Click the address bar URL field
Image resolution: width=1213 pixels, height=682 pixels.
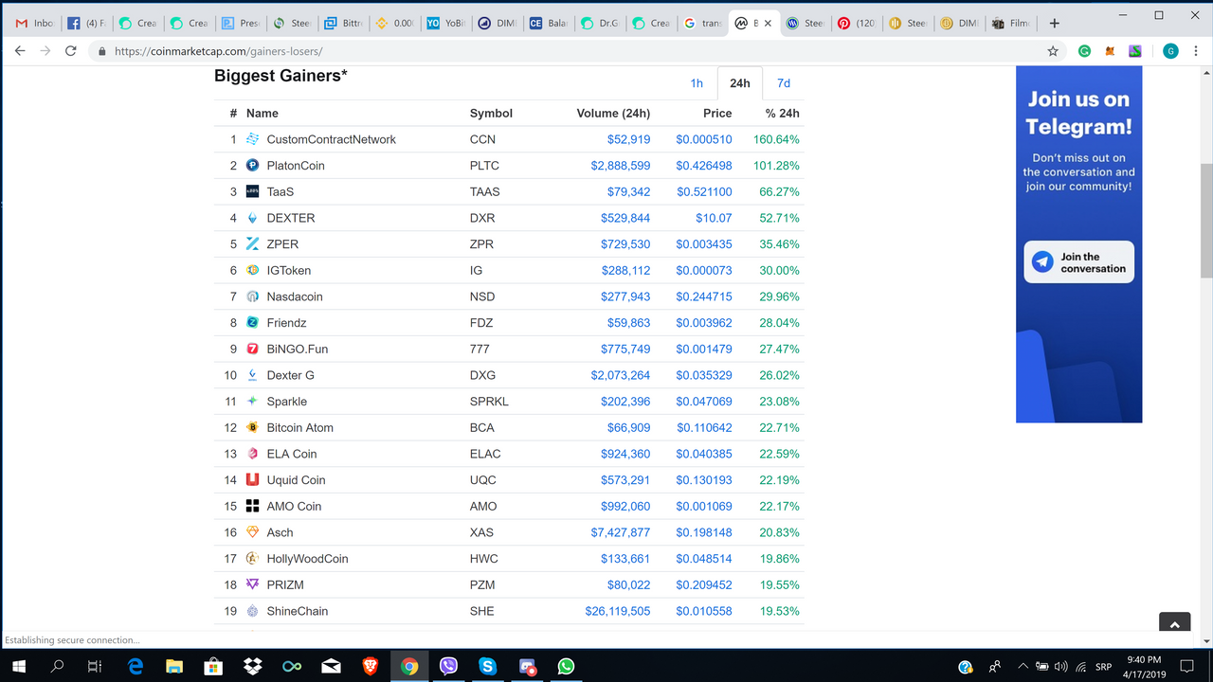point(569,51)
